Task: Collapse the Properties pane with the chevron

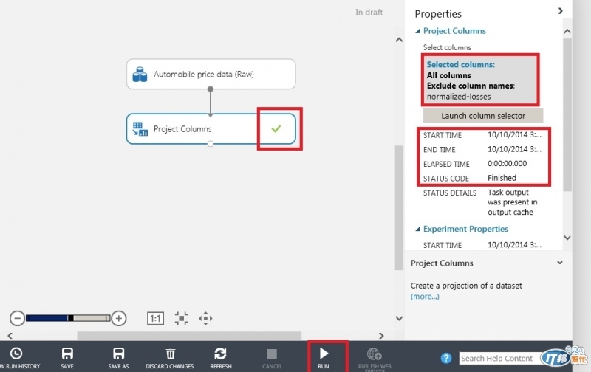Action: point(561,11)
